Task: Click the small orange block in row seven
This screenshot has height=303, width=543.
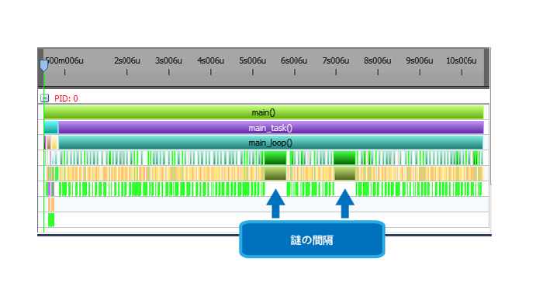Action: [51, 205]
